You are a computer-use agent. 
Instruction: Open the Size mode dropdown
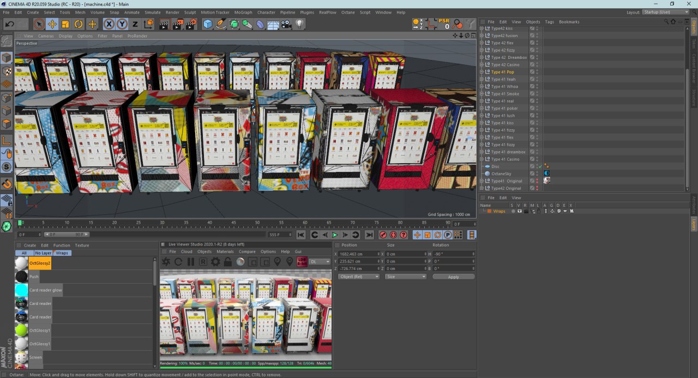click(405, 277)
